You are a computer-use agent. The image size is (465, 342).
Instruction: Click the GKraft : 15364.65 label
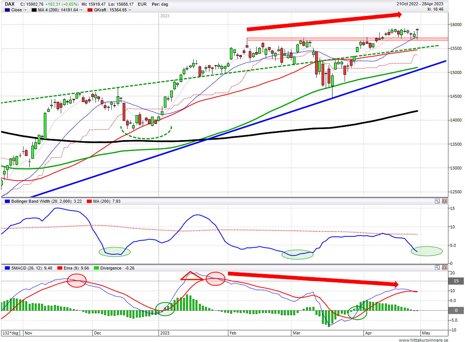[111, 10]
